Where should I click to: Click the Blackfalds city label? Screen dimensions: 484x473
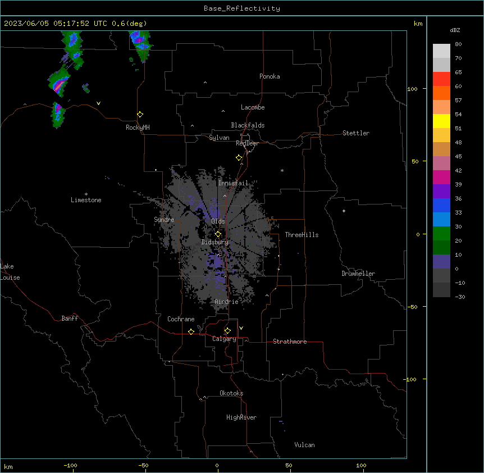248,125
